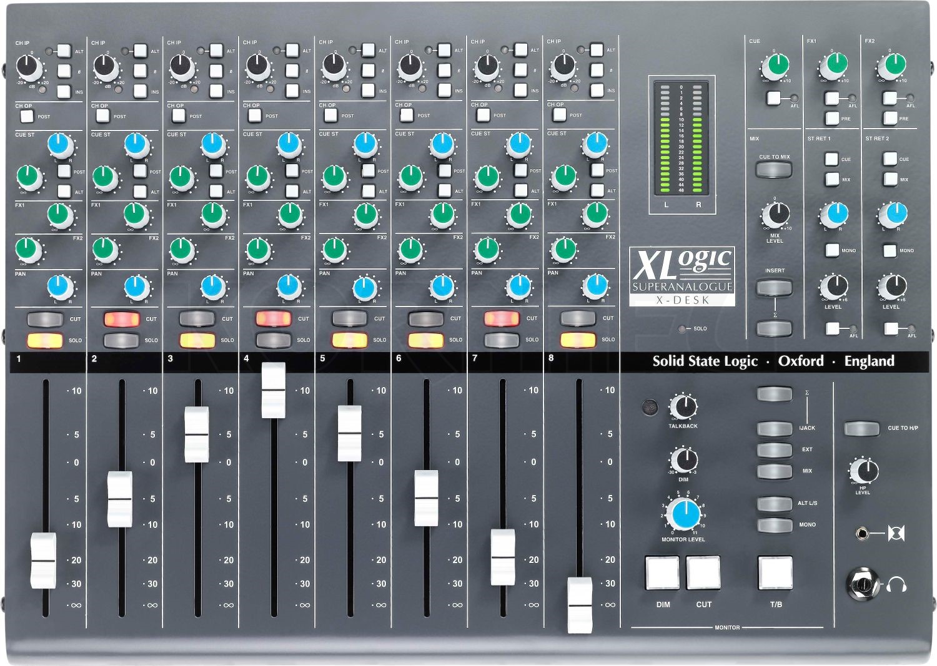Toggle channel 3 SOLO button
Screen dimensions: 937x666
pyautogui.click(x=197, y=340)
